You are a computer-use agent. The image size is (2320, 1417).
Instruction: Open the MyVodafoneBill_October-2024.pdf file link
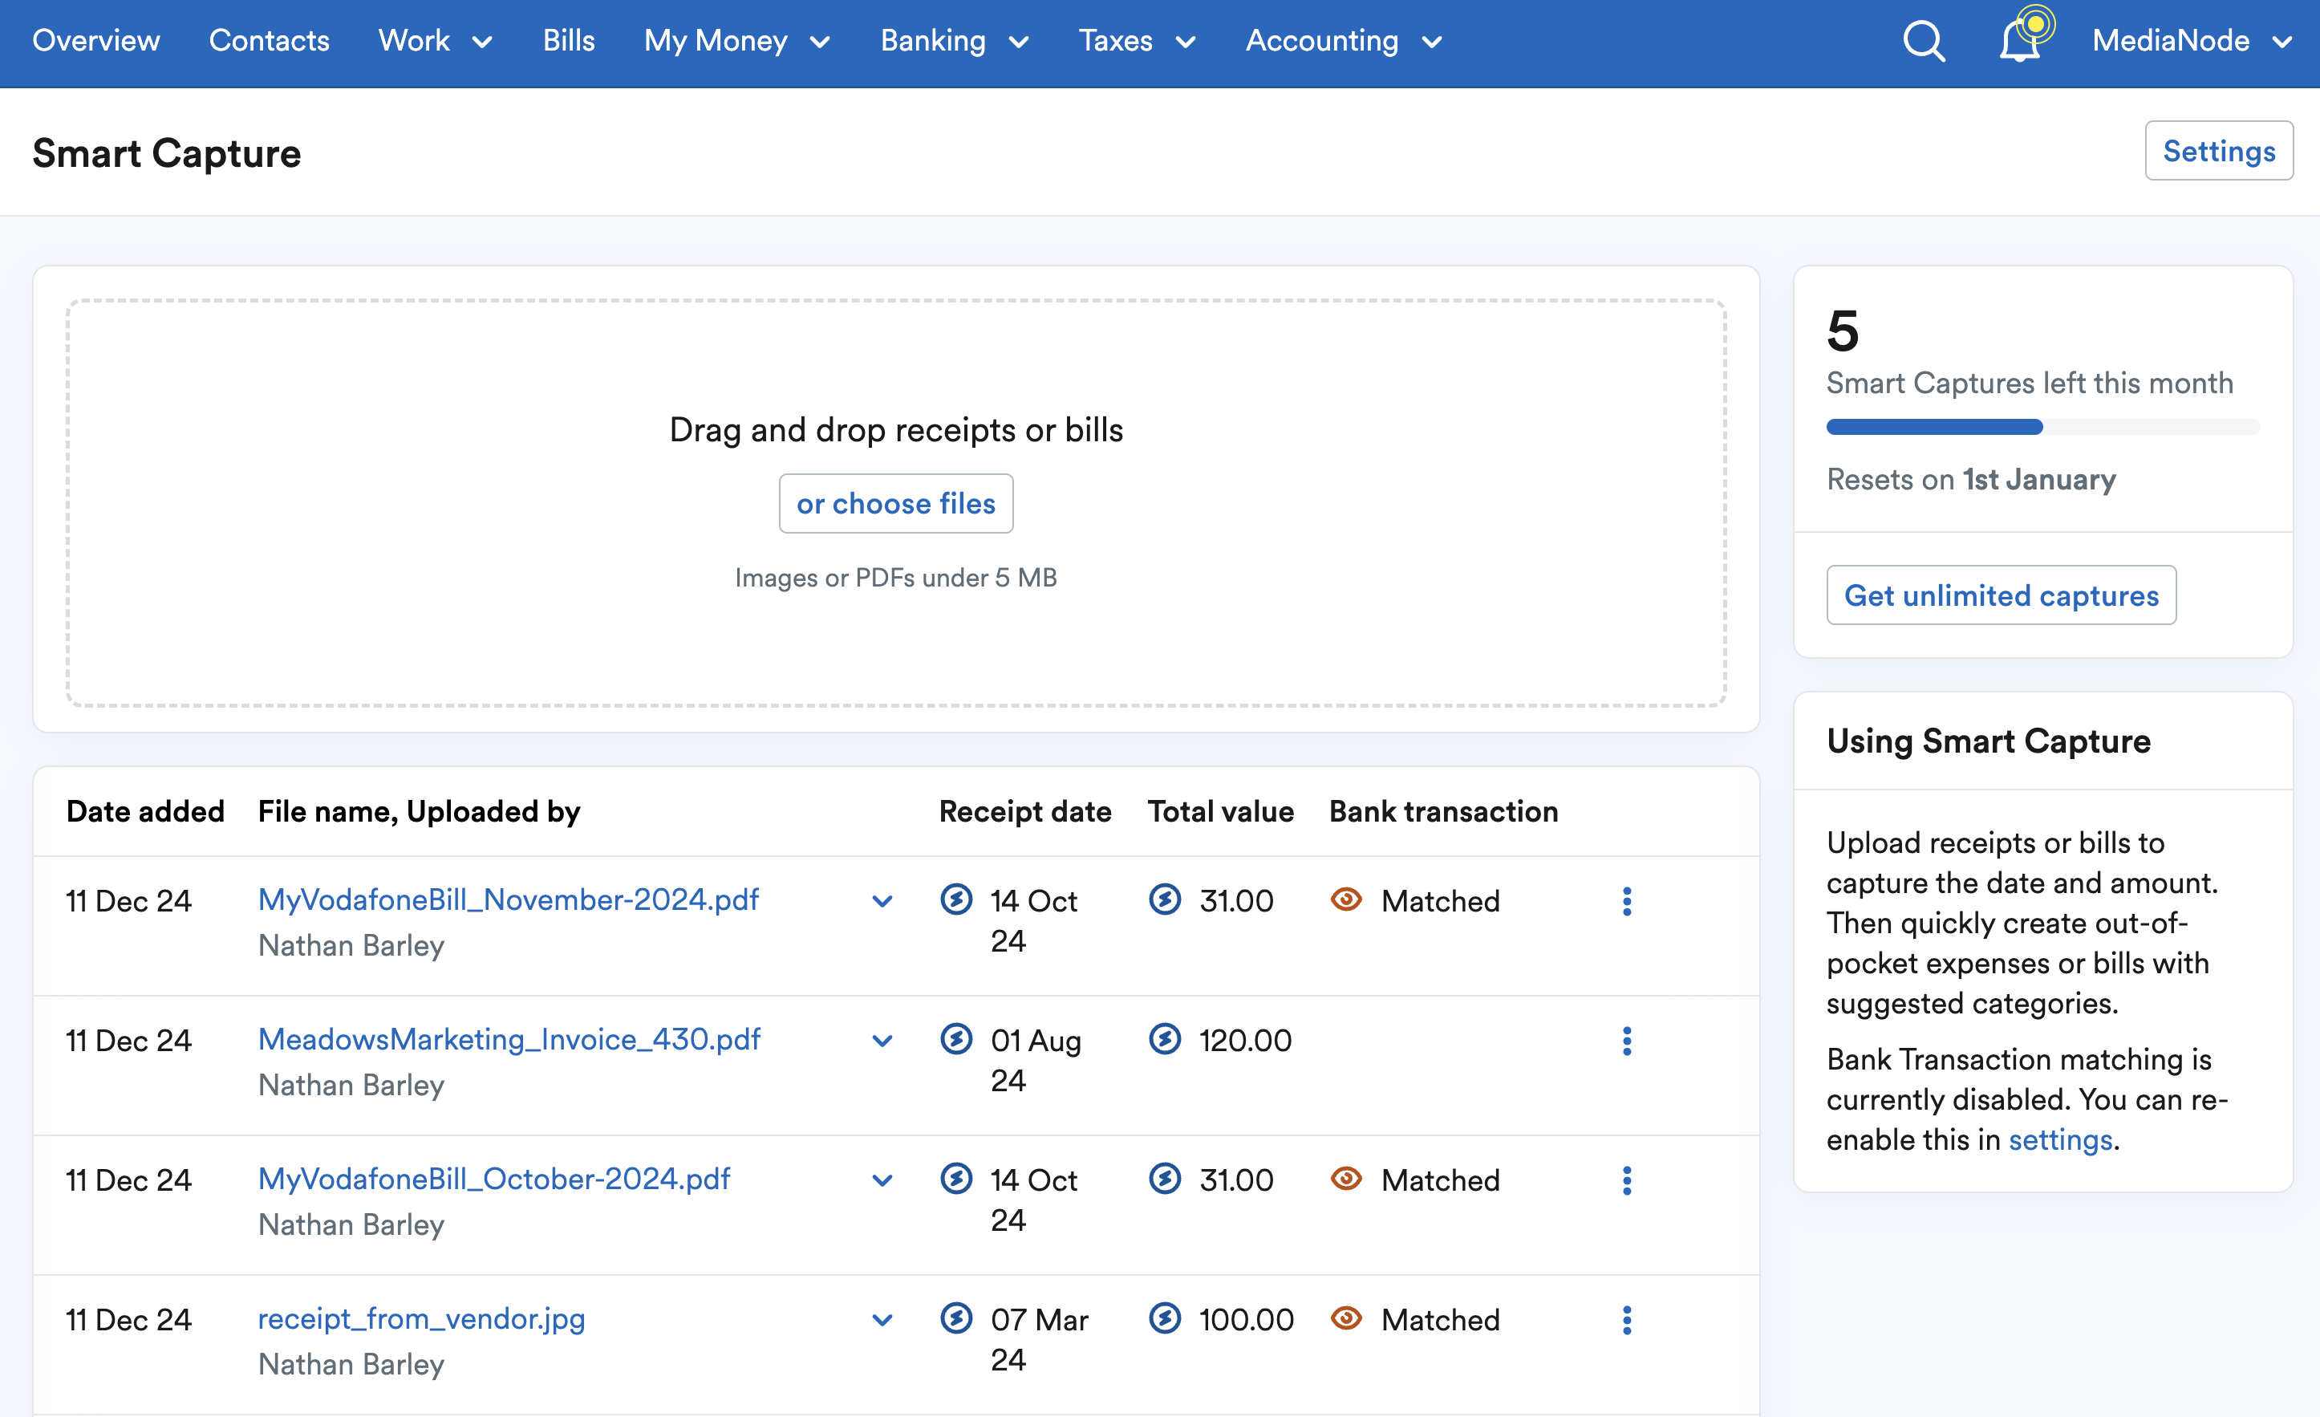(493, 1179)
